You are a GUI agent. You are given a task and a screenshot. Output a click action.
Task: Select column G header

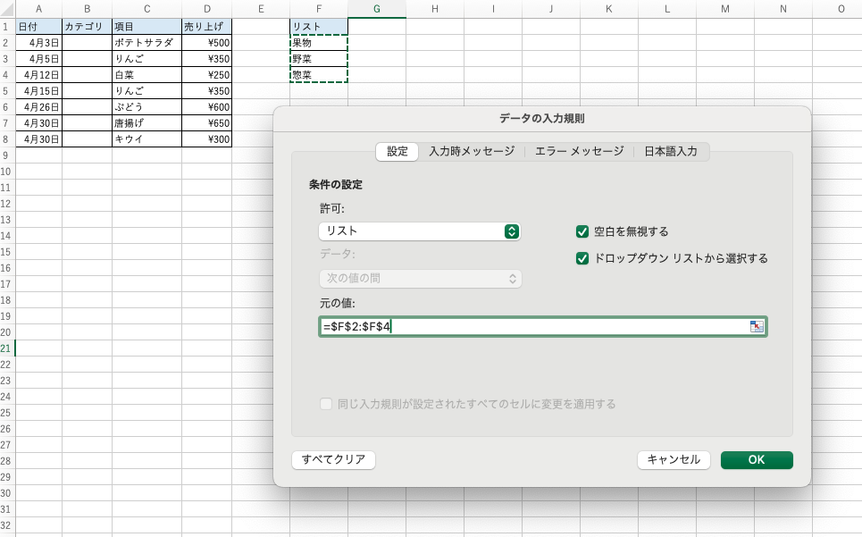376,9
